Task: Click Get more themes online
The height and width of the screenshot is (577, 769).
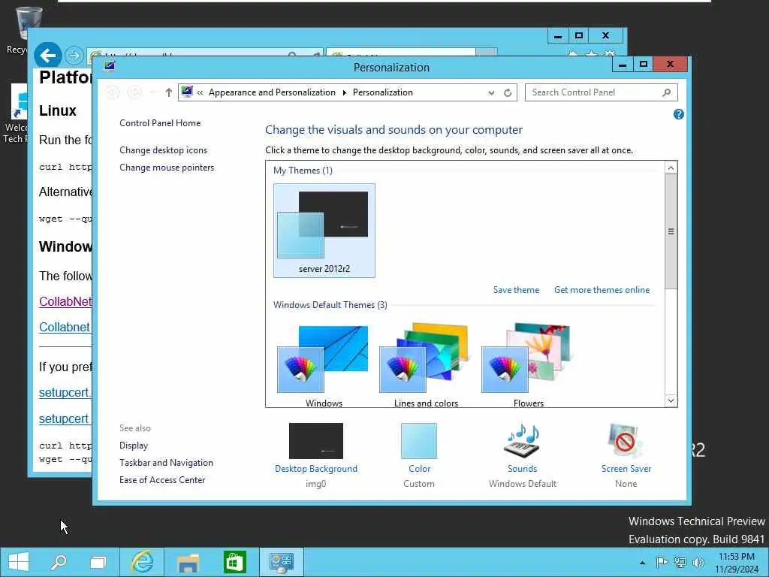Action: coord(602,290)
